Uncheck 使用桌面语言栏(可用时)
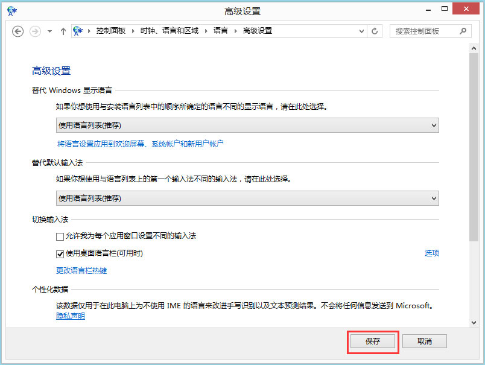The height and width of the screenshot is (365, 485). pyautogui.click(x=60, y=253)
